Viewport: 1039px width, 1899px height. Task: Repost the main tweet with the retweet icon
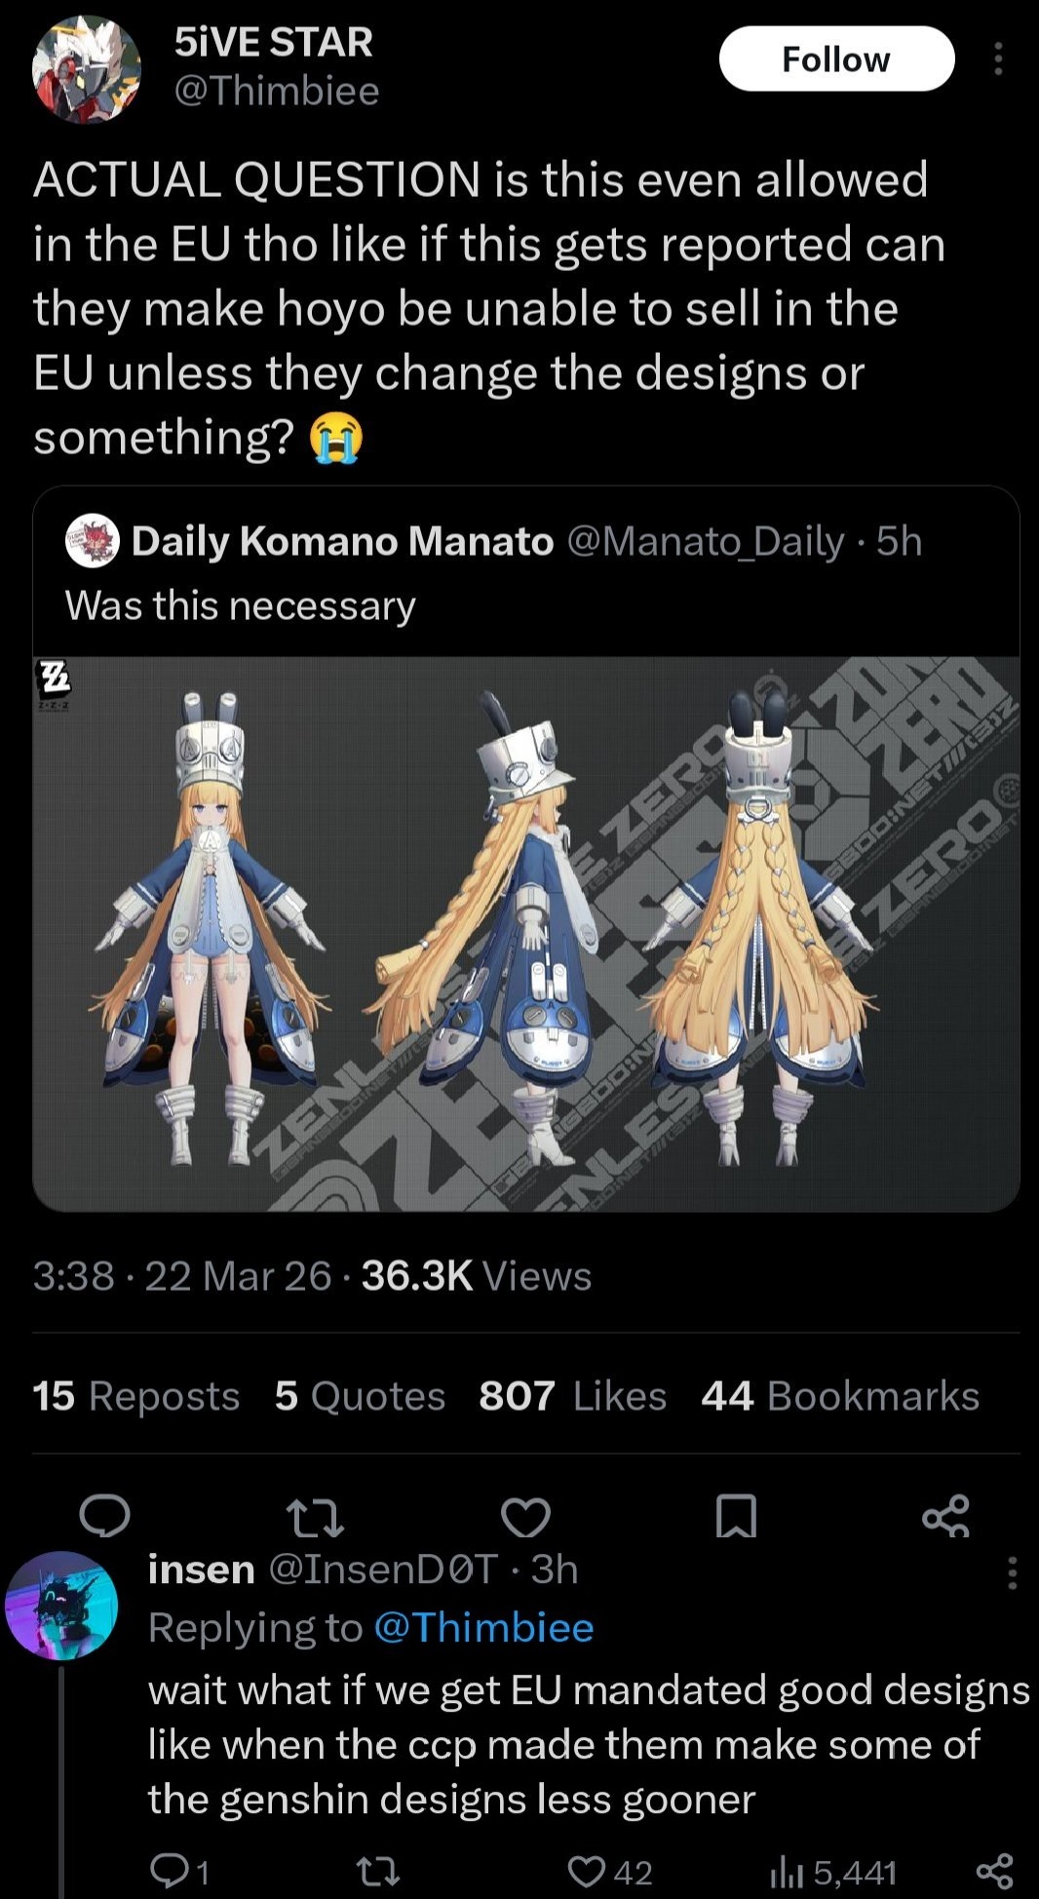[x=315, y=1516]
